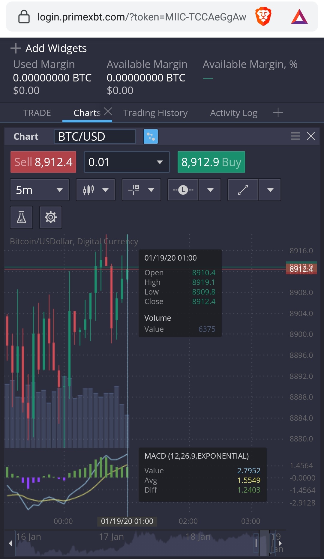Open chart settings gear icon
Screen dimensions: 324x559
51,217
